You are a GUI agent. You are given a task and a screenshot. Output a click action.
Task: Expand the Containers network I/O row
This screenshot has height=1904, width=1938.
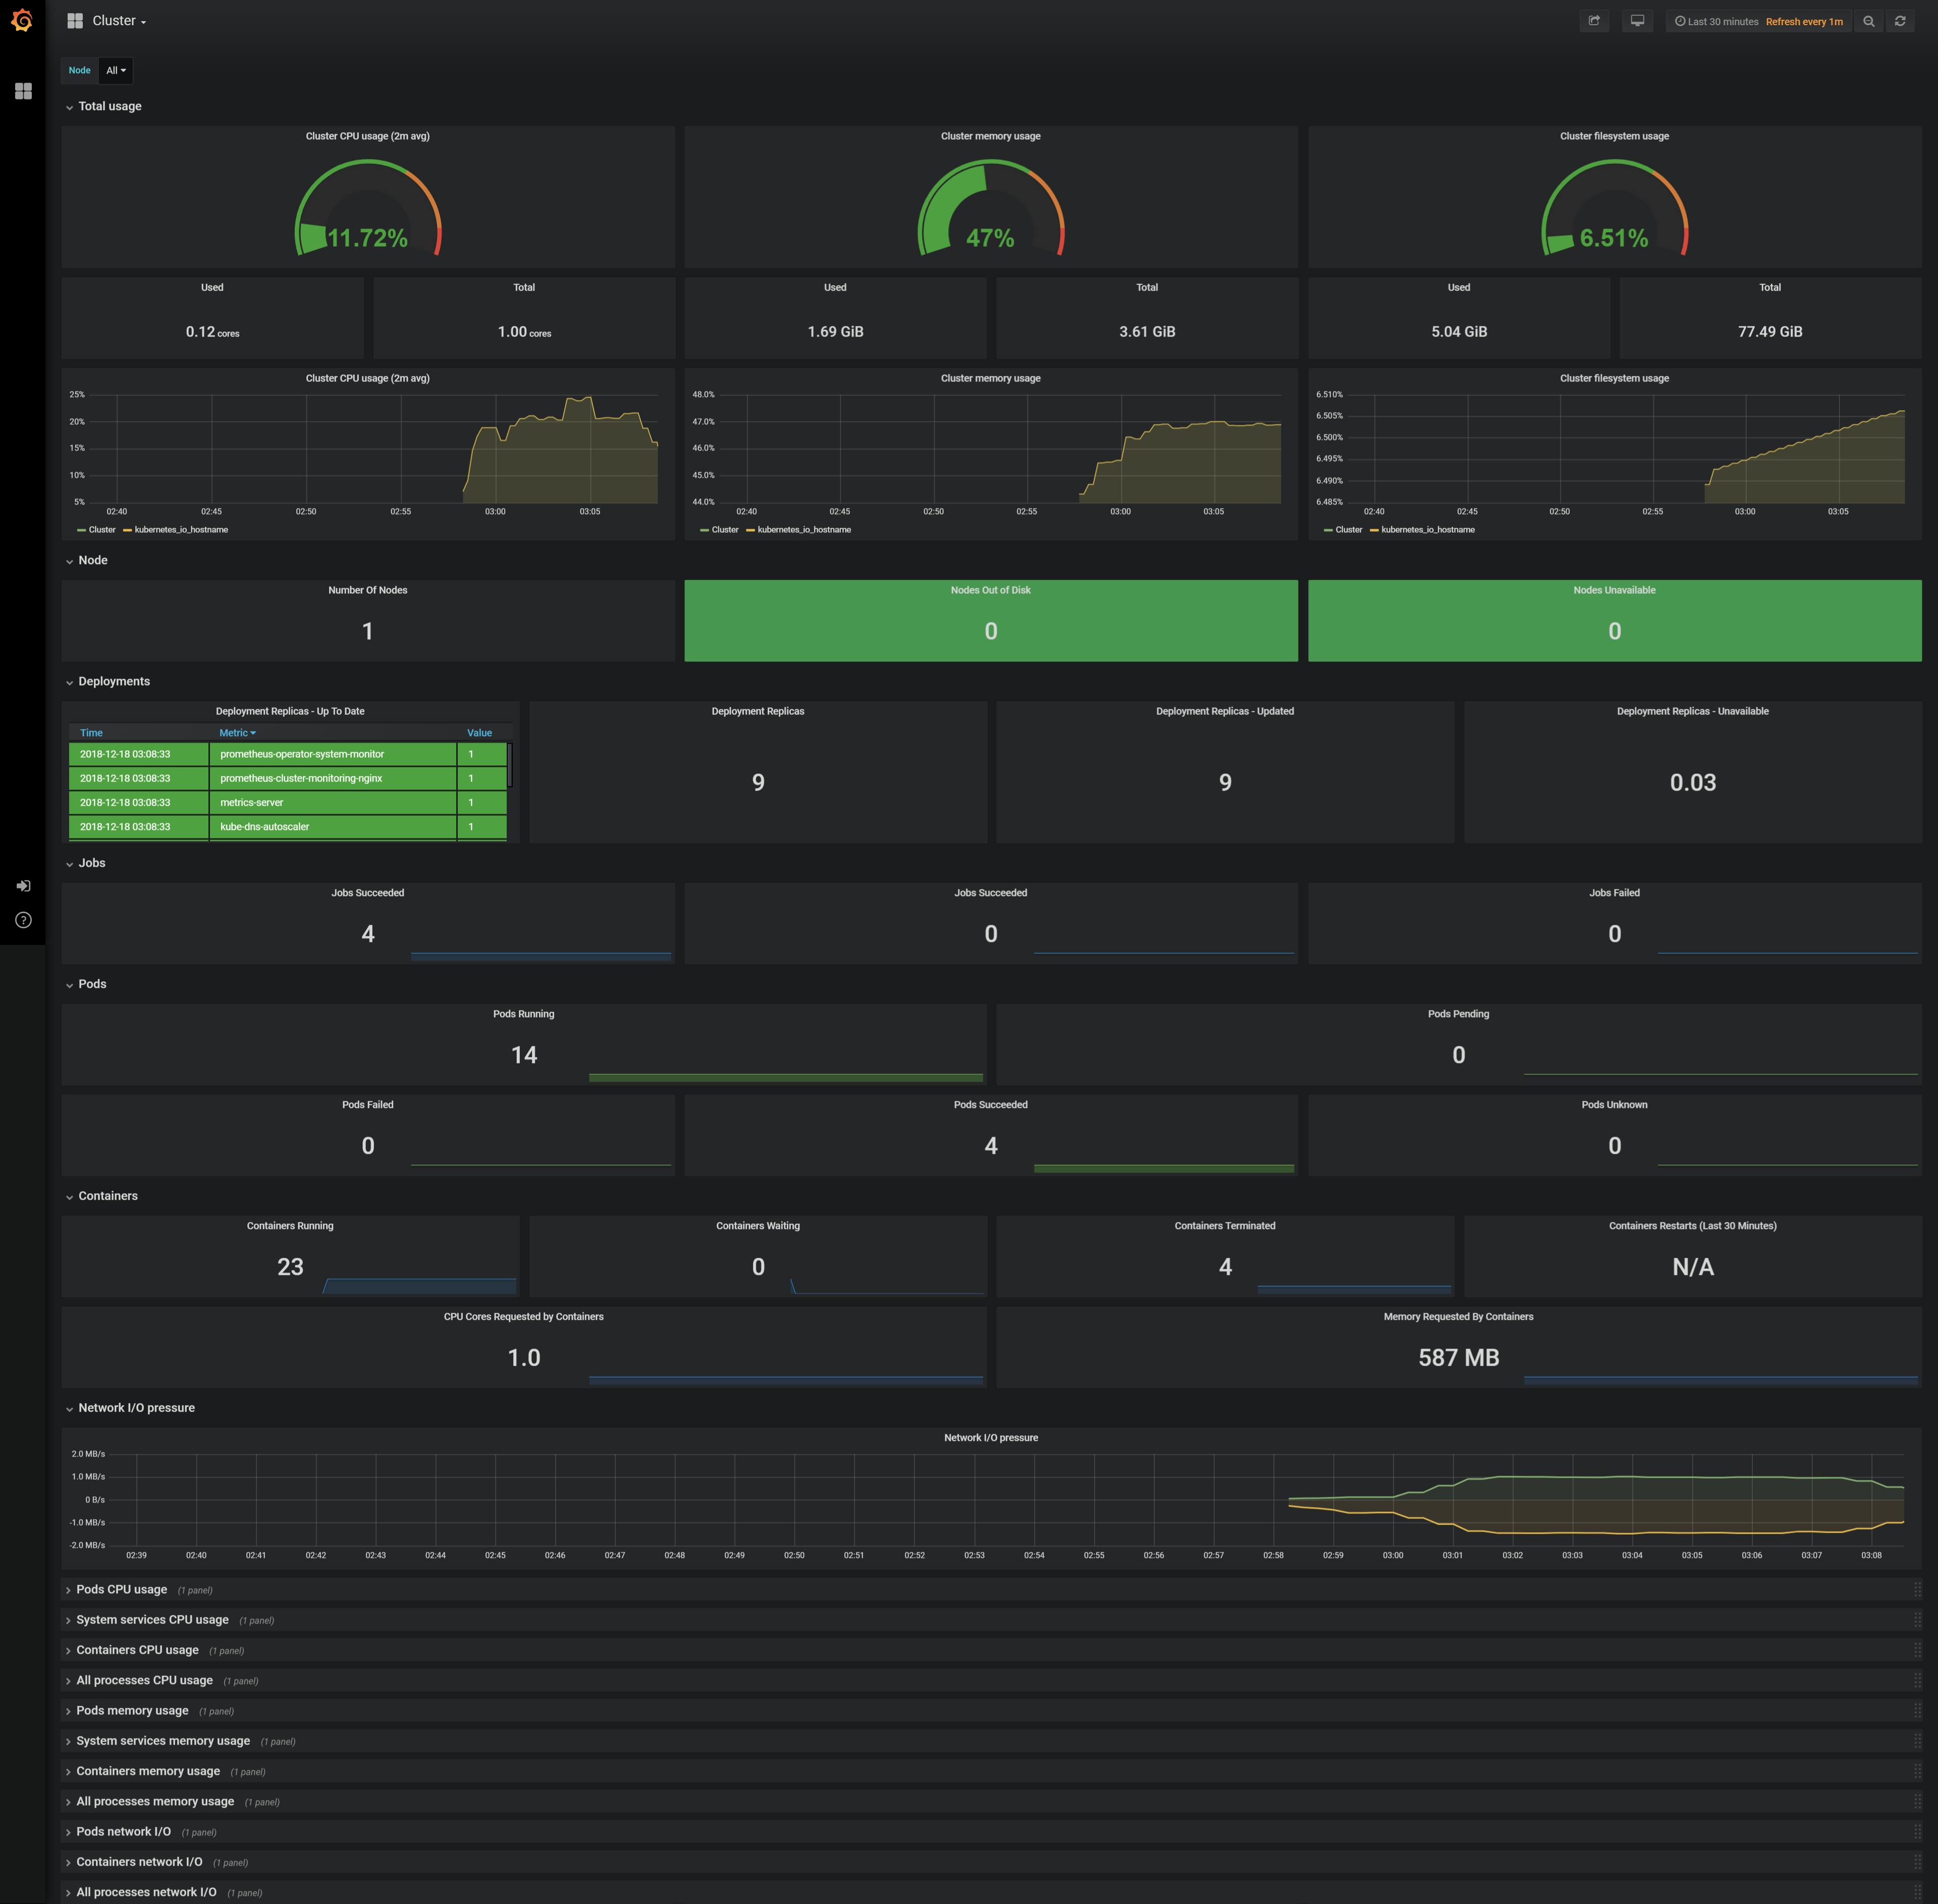(139, 1862)
